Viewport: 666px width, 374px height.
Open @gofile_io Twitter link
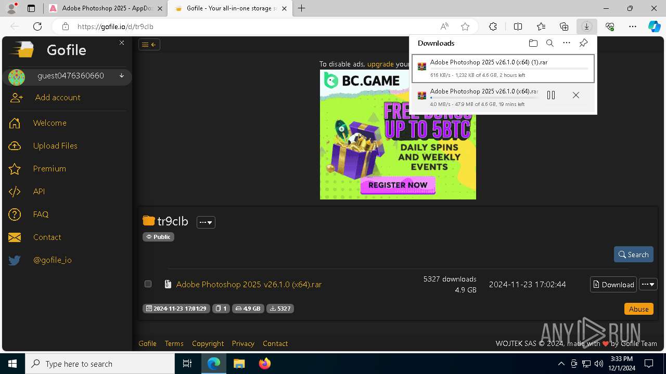(40, 260)
